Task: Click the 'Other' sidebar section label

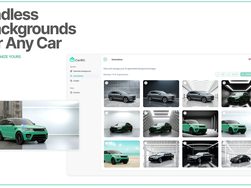Action: click(72, 88)
